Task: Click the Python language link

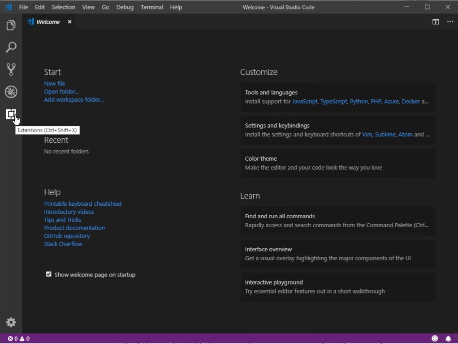Action: click(x=359, y=102)
